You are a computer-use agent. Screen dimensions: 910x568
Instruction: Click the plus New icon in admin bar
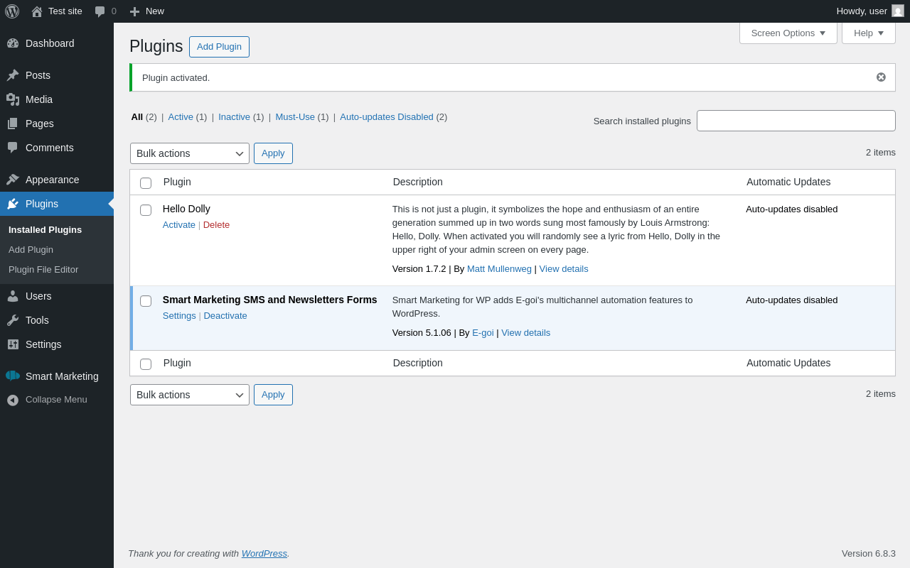134,11
